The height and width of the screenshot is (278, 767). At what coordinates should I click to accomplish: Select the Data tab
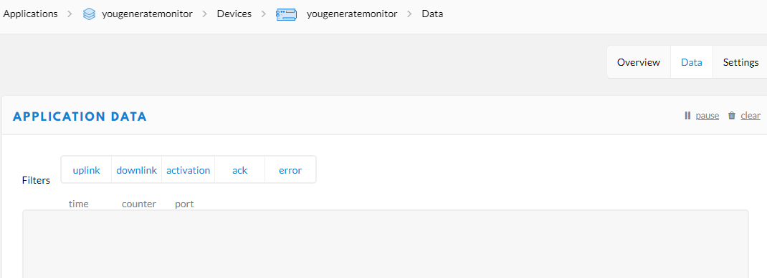coord(692,62)
